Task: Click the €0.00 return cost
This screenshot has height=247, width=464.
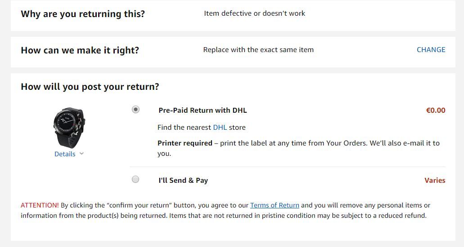Action: click(x=435, y=110)
